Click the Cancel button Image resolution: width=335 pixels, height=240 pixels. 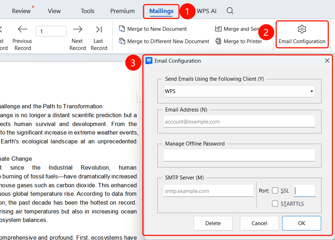click(x=259, y=223)
